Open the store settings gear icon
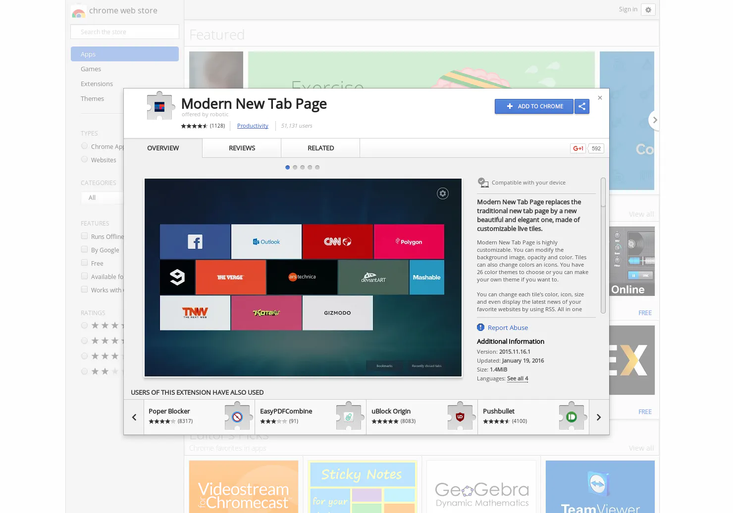The height and width of the screenshot is (513, 733). [648, 10]
